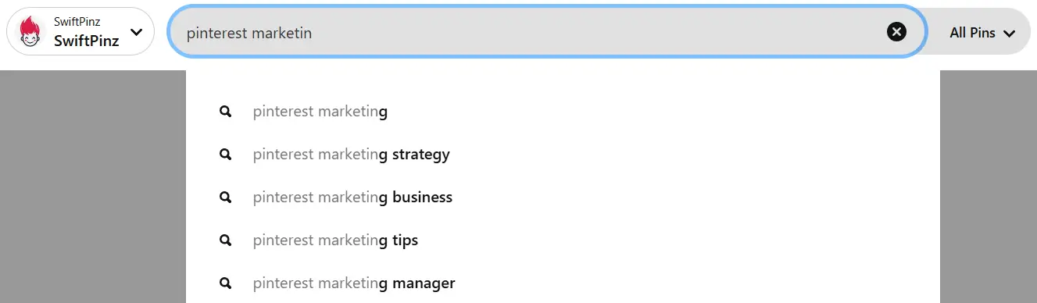
Task: Choose the 'pinterest marketing strategy' suggestion
Action: [x=563, y=155]
